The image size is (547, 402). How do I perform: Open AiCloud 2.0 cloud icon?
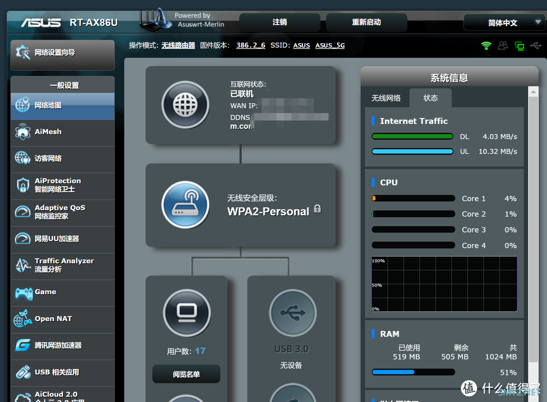(23, 397)
